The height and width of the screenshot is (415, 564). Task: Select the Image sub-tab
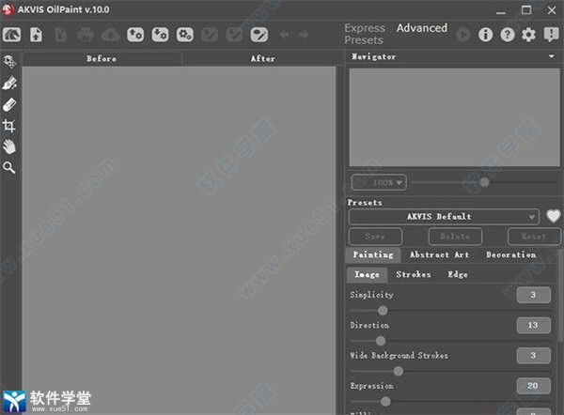pyautogui.click(x=367, y=274)
